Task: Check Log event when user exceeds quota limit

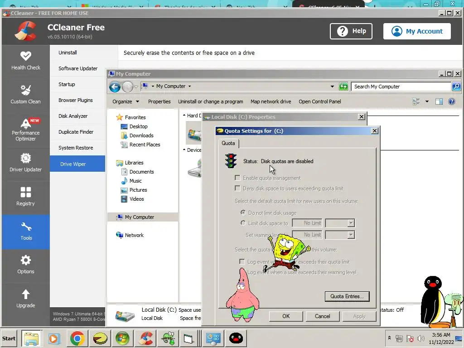Action: click(242, 262)
